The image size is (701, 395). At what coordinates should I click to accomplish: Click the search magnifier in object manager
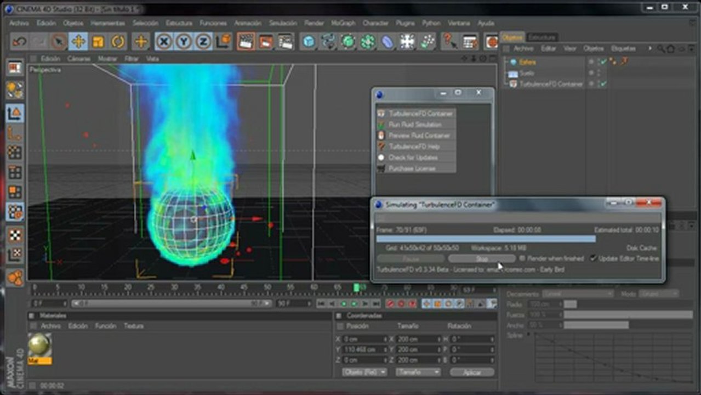(662, 48)
